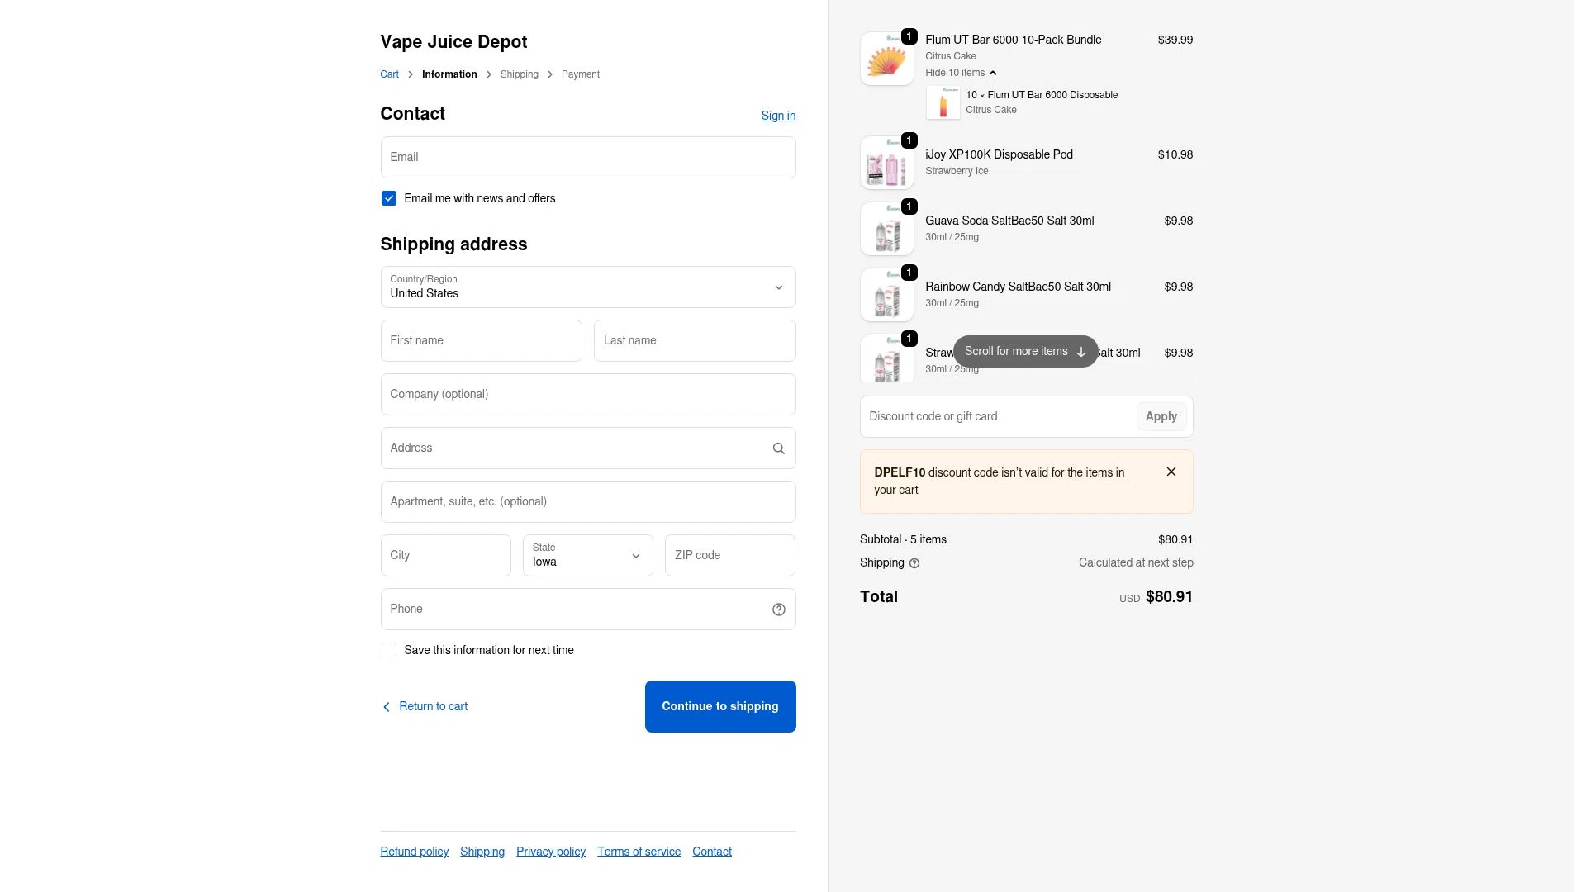Click the Scroll for more items pill

tap(1025, 351)
